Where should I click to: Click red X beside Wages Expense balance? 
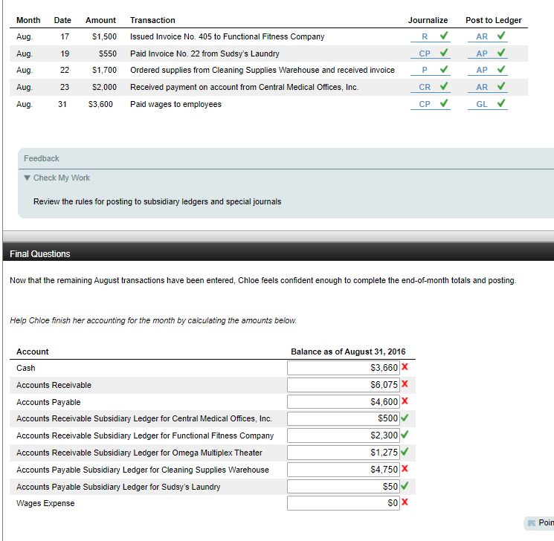click(405, 502)
